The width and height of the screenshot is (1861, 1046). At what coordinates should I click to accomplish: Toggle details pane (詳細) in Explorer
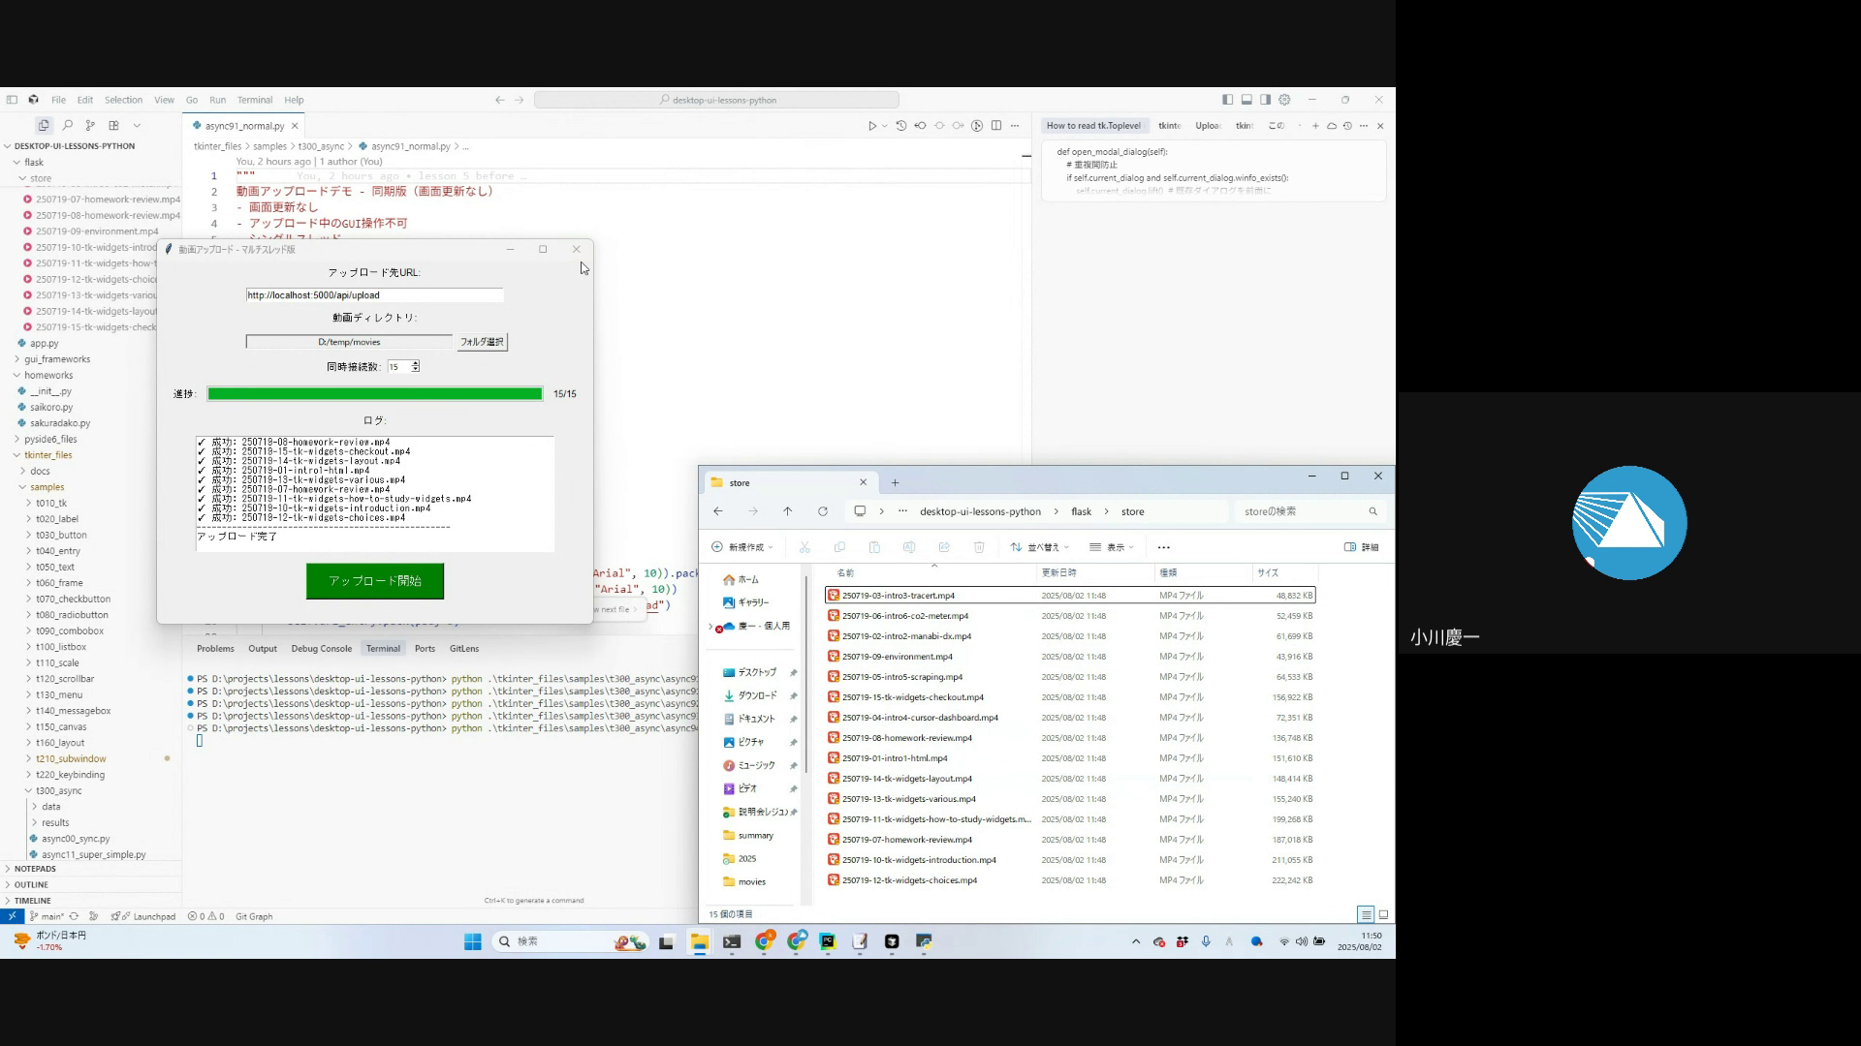tap(1361, 547)
